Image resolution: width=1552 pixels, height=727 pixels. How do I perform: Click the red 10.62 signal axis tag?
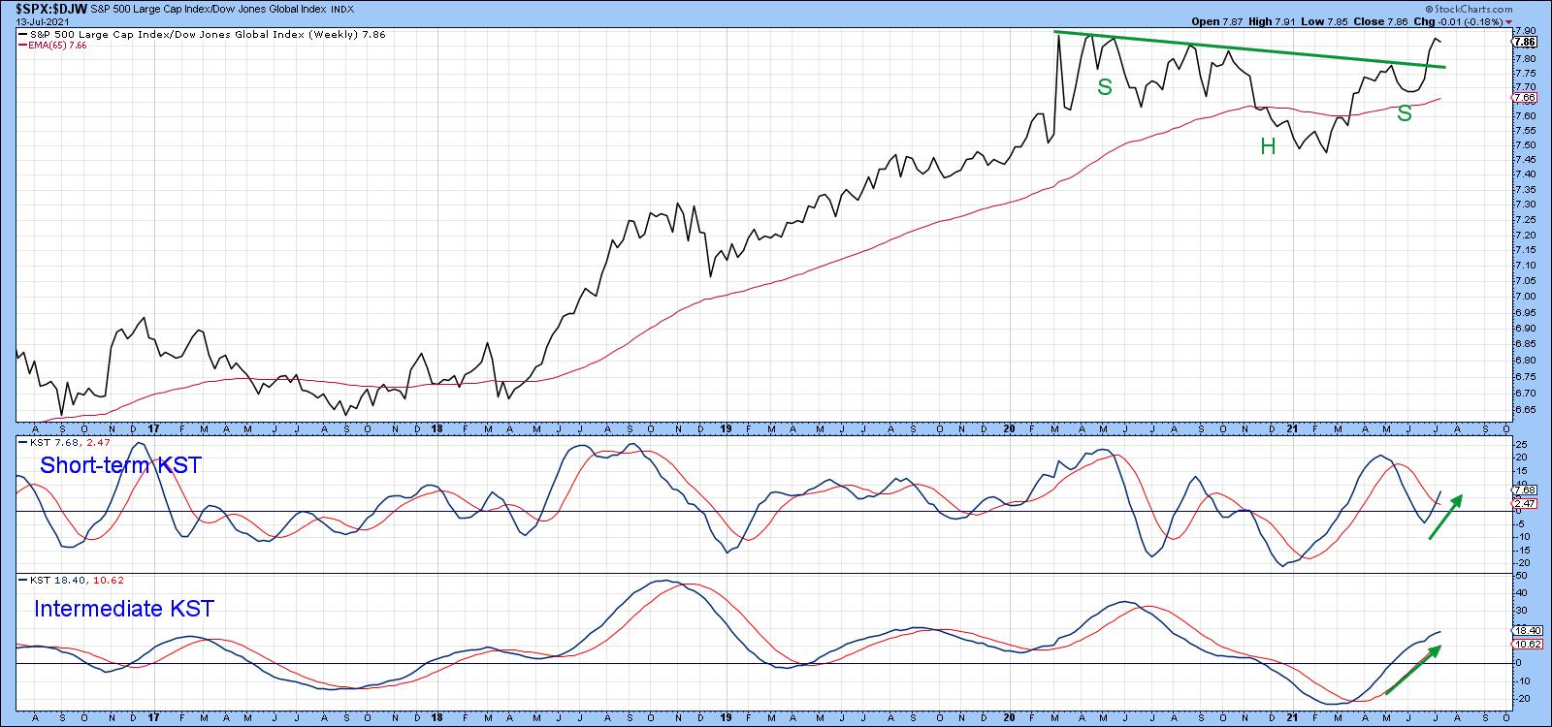(1526, 644)
